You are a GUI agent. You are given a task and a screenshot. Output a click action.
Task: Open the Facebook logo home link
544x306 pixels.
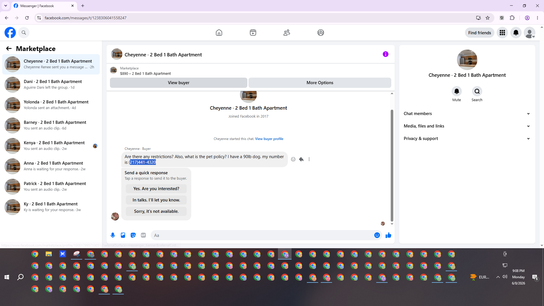(10, 33)
